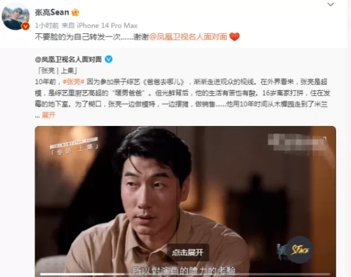Image resolution: width=351 pixels, height=277 pixels.
Task: Open the 张亮Sean username link
Action: pos(52,12)
